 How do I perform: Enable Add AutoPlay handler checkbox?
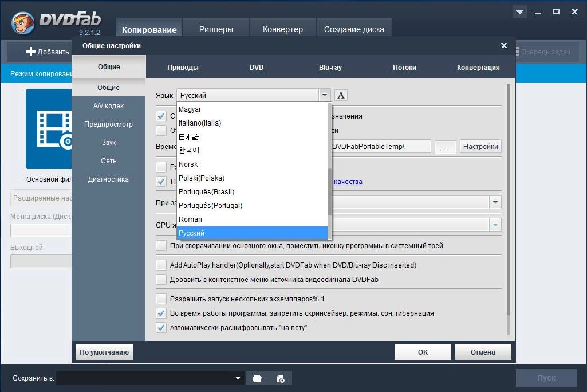click(161, 265)
